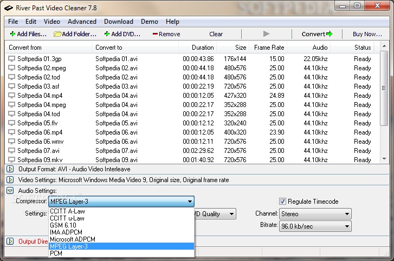Sort by Convert to column header
The image size is (394, 261).
coord(135,48)
